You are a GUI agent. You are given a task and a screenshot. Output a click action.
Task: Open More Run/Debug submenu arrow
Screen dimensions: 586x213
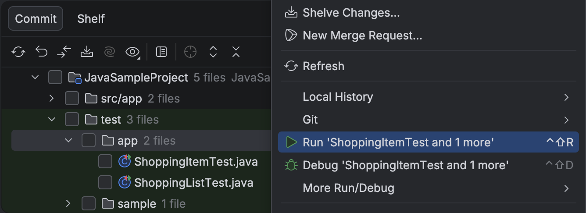(567, 188)
